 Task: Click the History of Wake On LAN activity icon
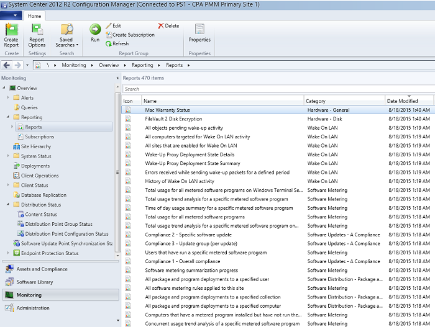click(x=128, y=181)
